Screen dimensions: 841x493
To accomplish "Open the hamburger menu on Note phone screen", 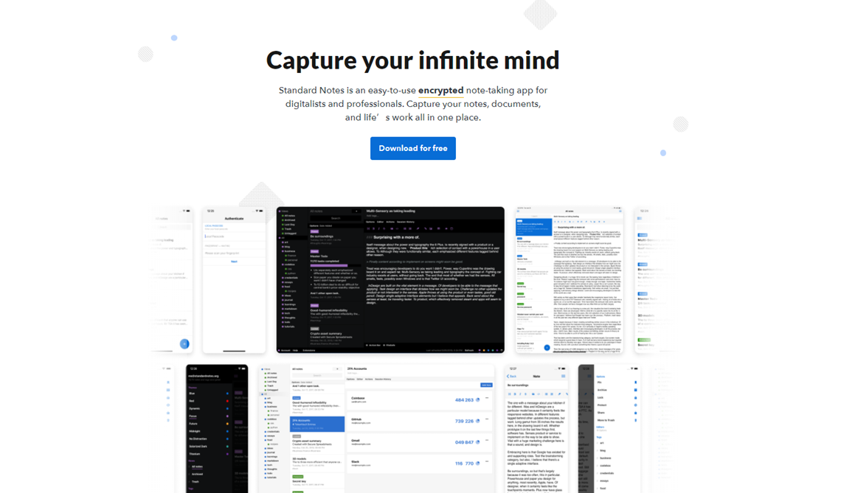I will [563, 376].
